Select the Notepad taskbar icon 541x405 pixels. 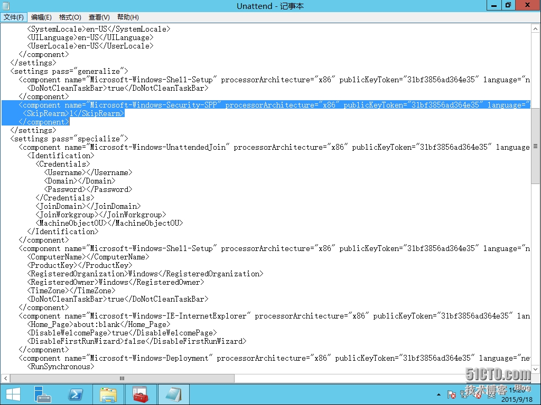[x=173, y=394]
